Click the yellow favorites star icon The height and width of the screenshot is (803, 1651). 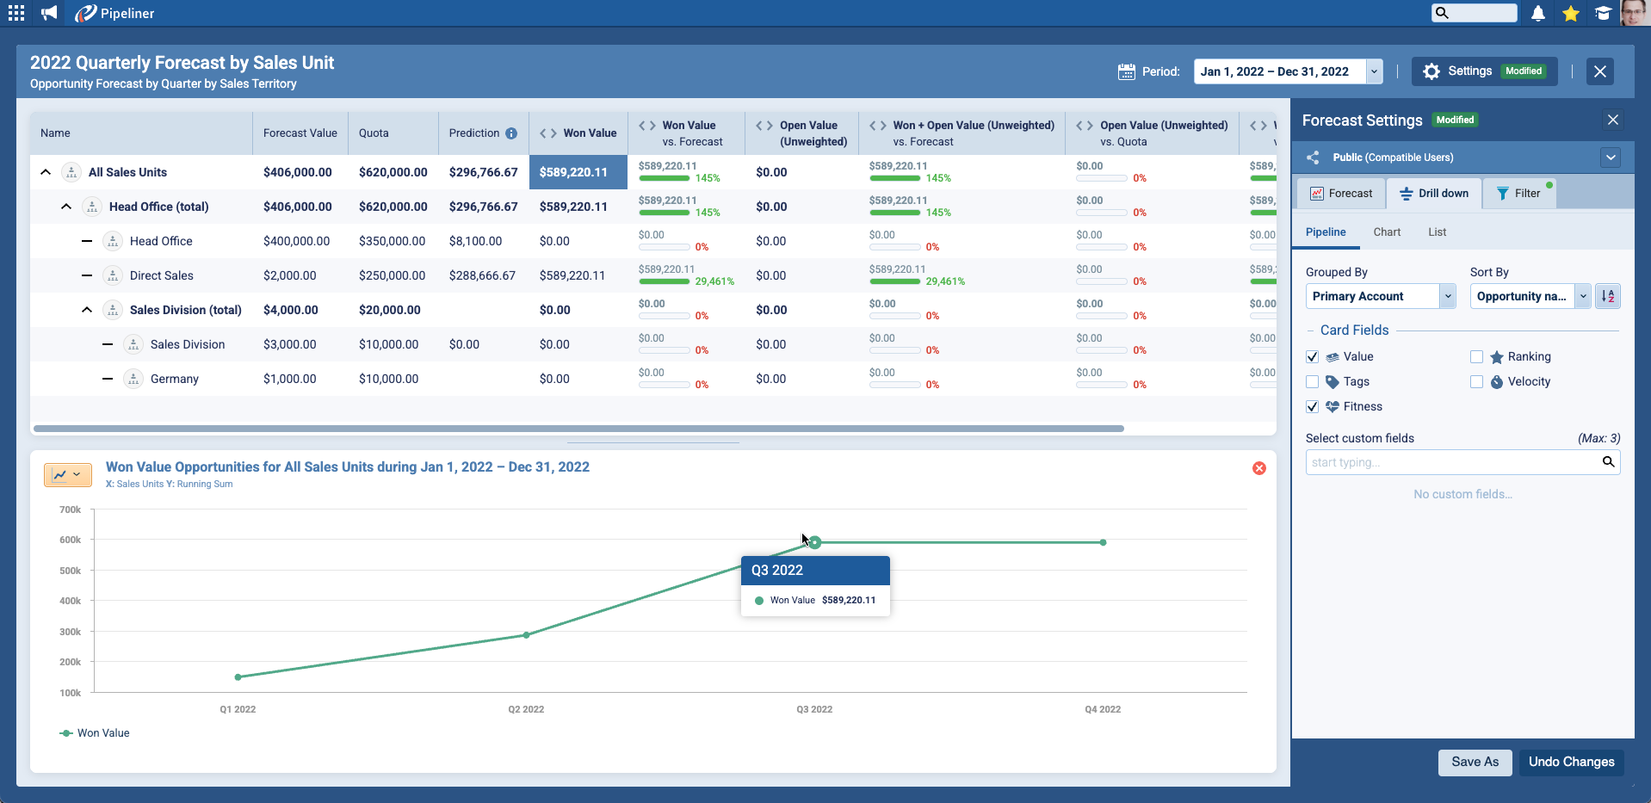point(1571,13)
